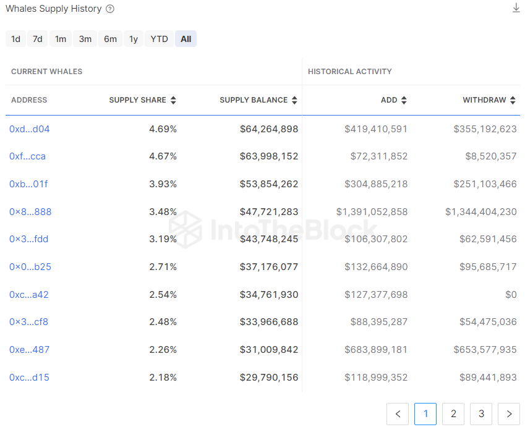525x427 pixels.
Task: Sort by Add column arrows
Action: (404, 100)
